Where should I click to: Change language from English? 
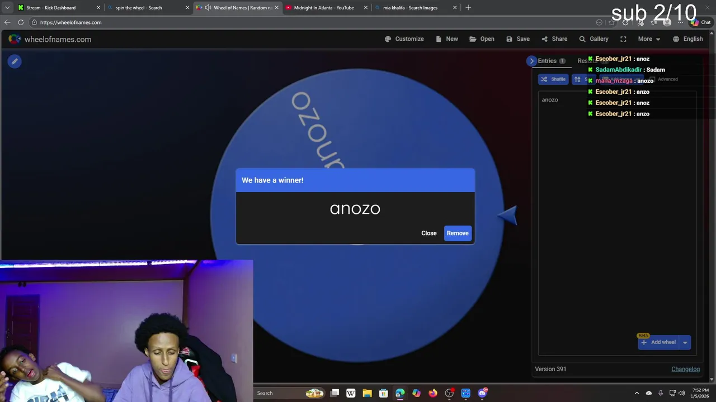tap(687, 39)
